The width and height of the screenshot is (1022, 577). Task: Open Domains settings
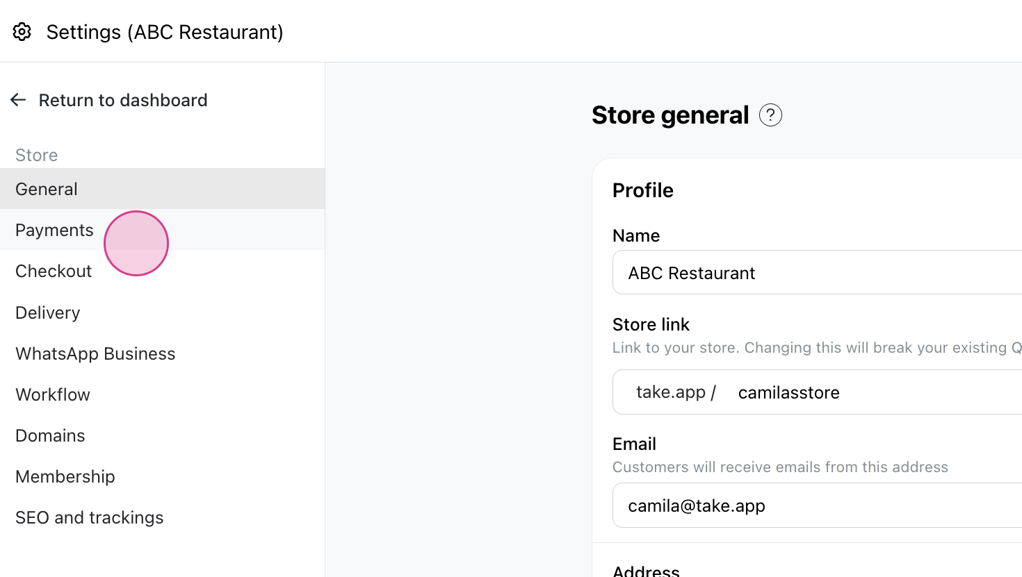pyautogui.click(x=162, y=435)
